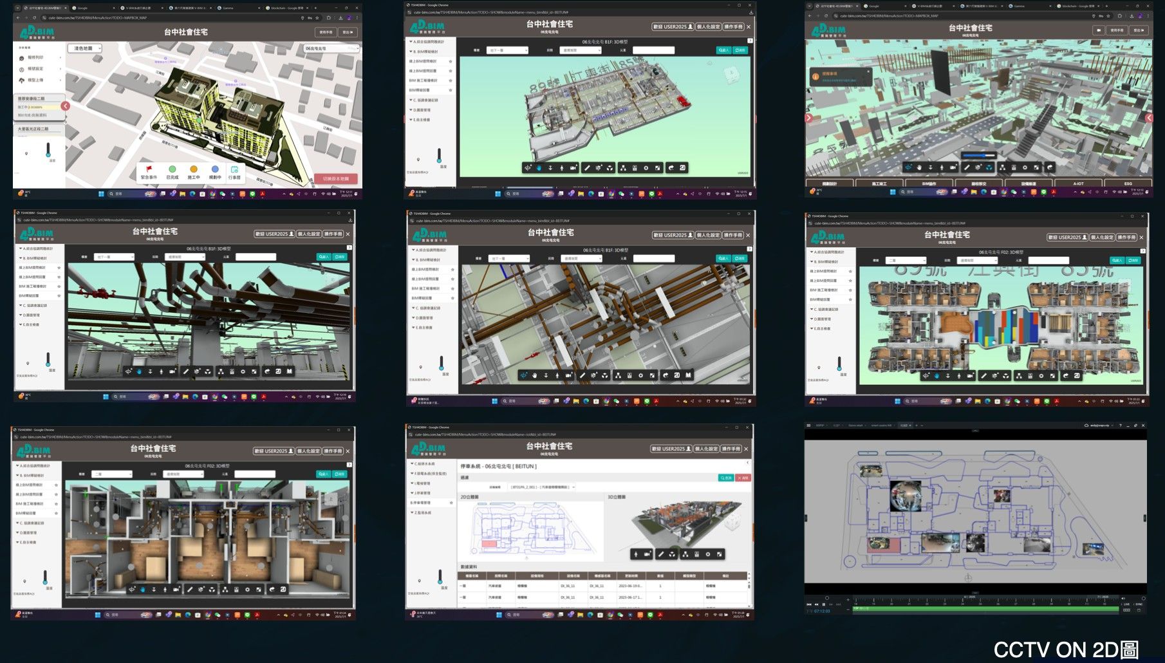Open the properties panel icon in B1F overview window
The height and width of the screenshot is (663, 1165).
pos(635,168)
